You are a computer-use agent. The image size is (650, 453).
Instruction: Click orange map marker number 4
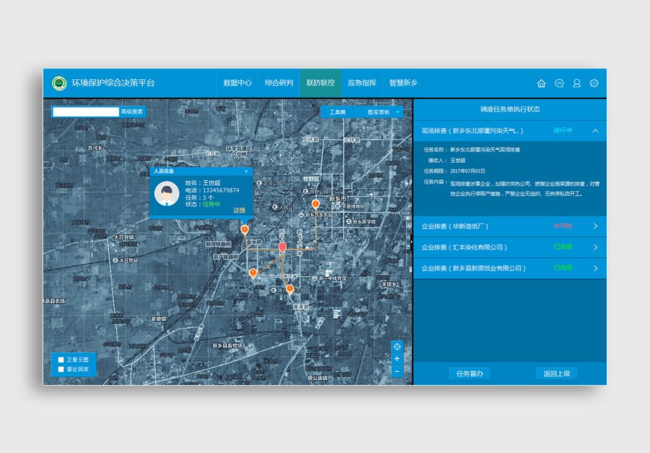pyautogui.click(x=253, y=273)
